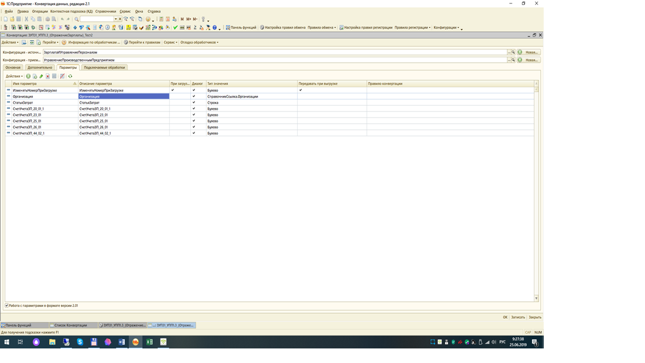Toggle the Диалог check for СчетУчетаЗП_25_01 row

point(194,121)
